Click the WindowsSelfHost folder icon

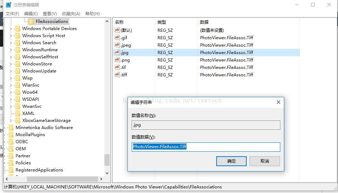(18, 57)
